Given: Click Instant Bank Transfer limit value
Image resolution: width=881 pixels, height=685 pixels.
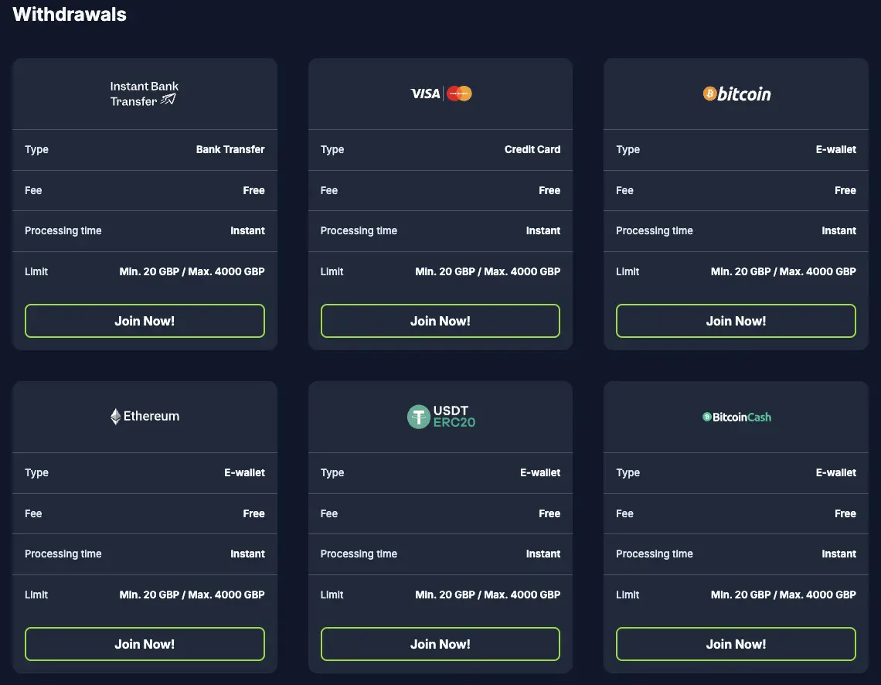Looking at the screenshot, I should [192, 271].
